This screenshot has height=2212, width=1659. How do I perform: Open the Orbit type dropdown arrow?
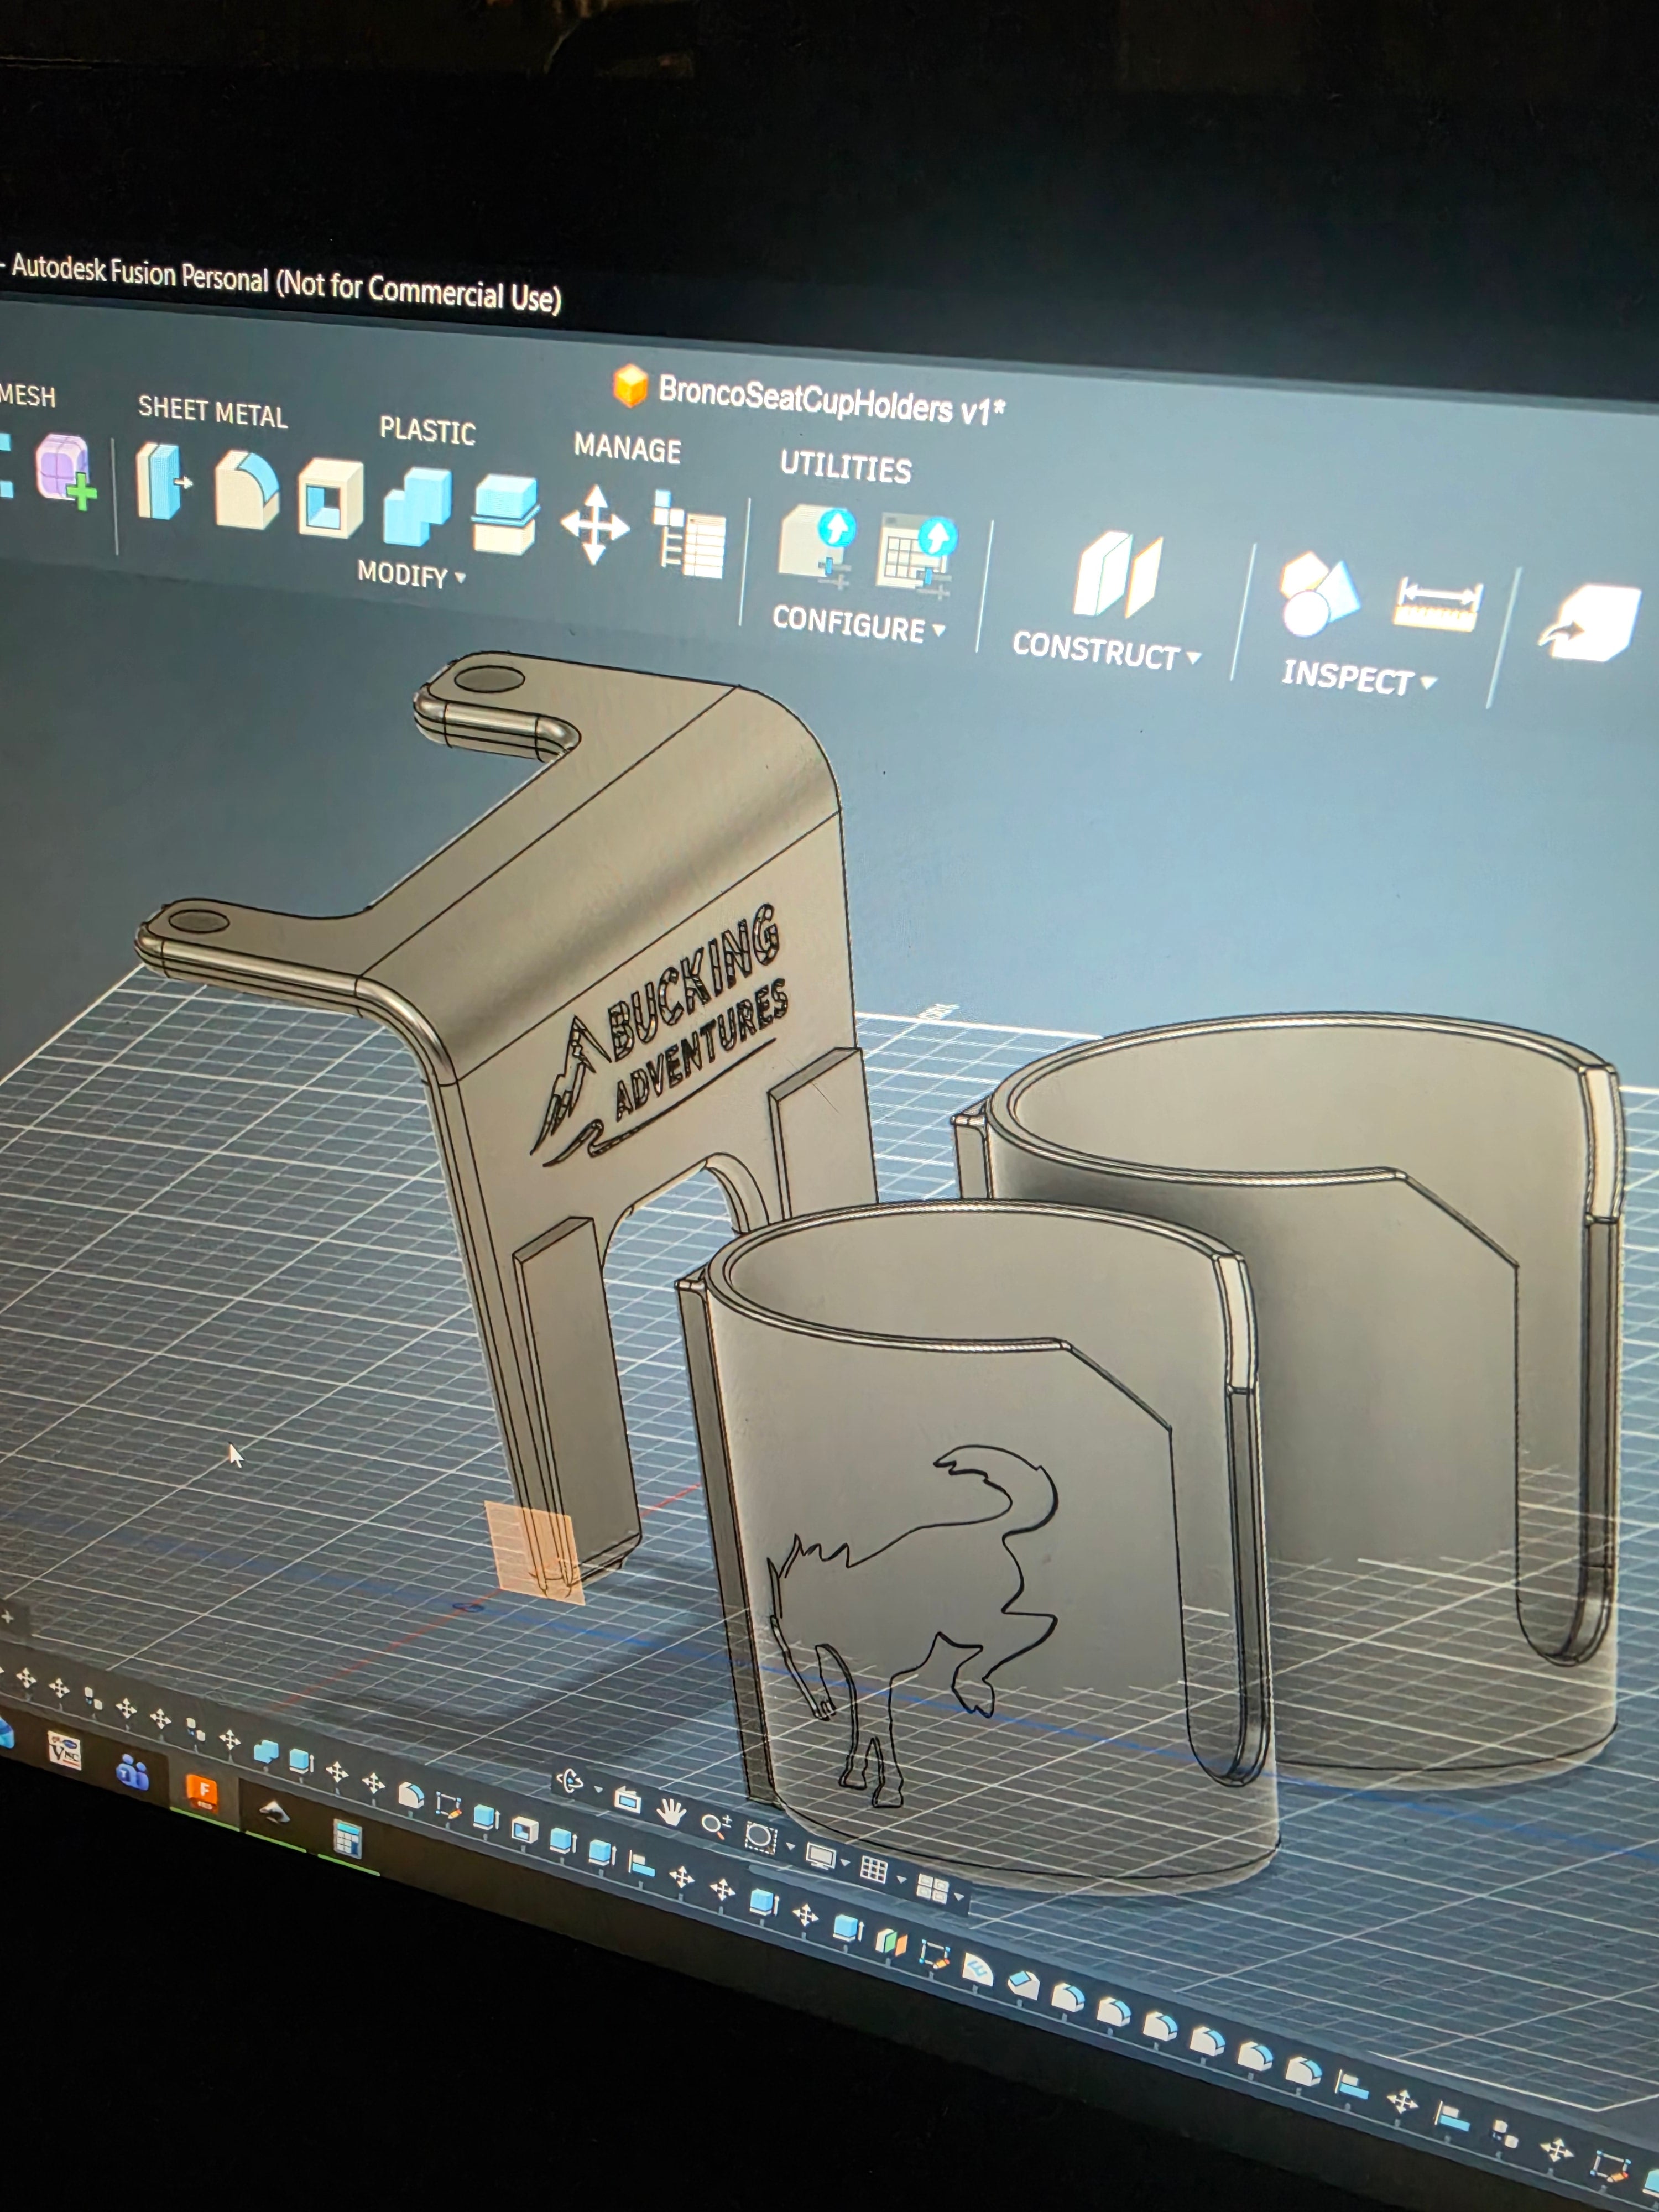point(598,1790)
